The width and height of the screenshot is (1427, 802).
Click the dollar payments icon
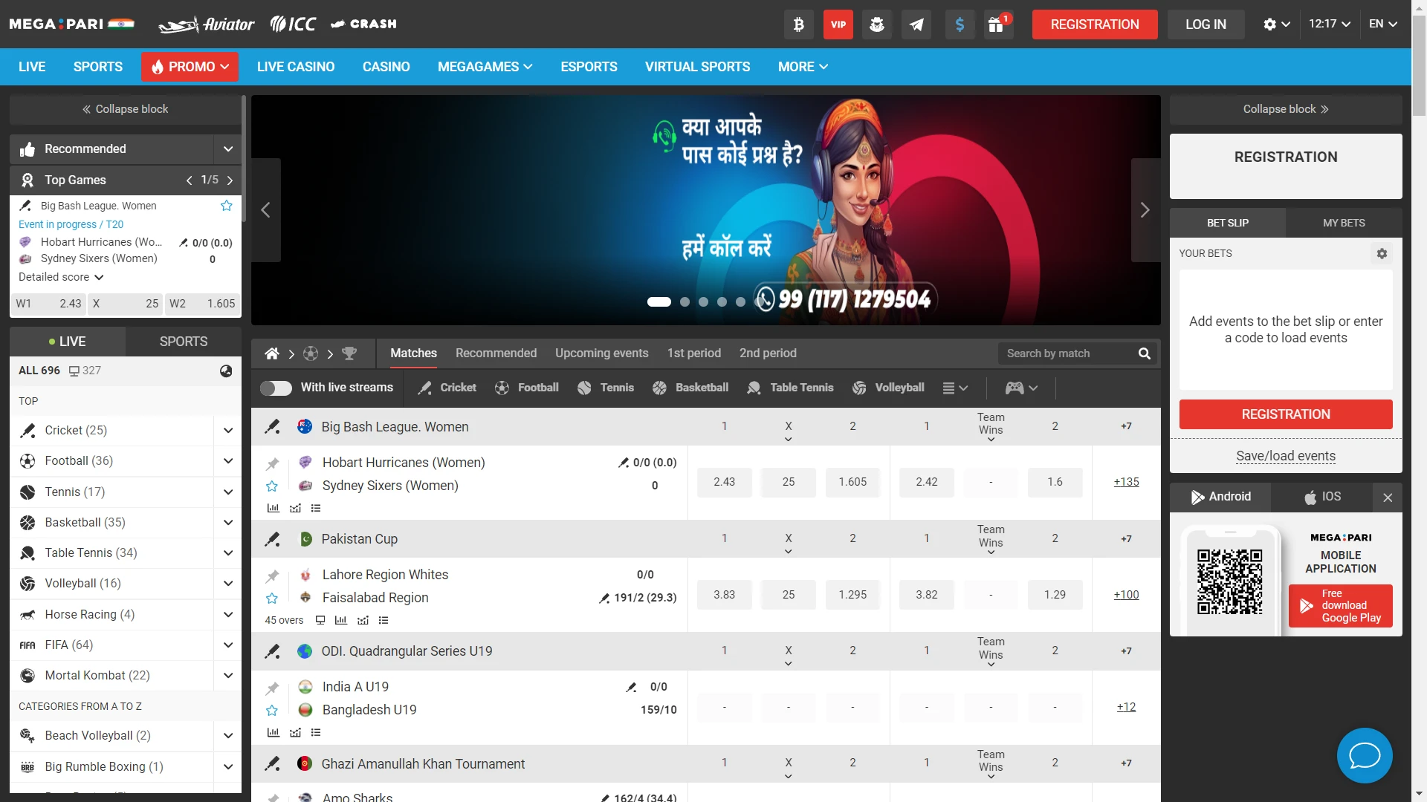tap(960, 25)
